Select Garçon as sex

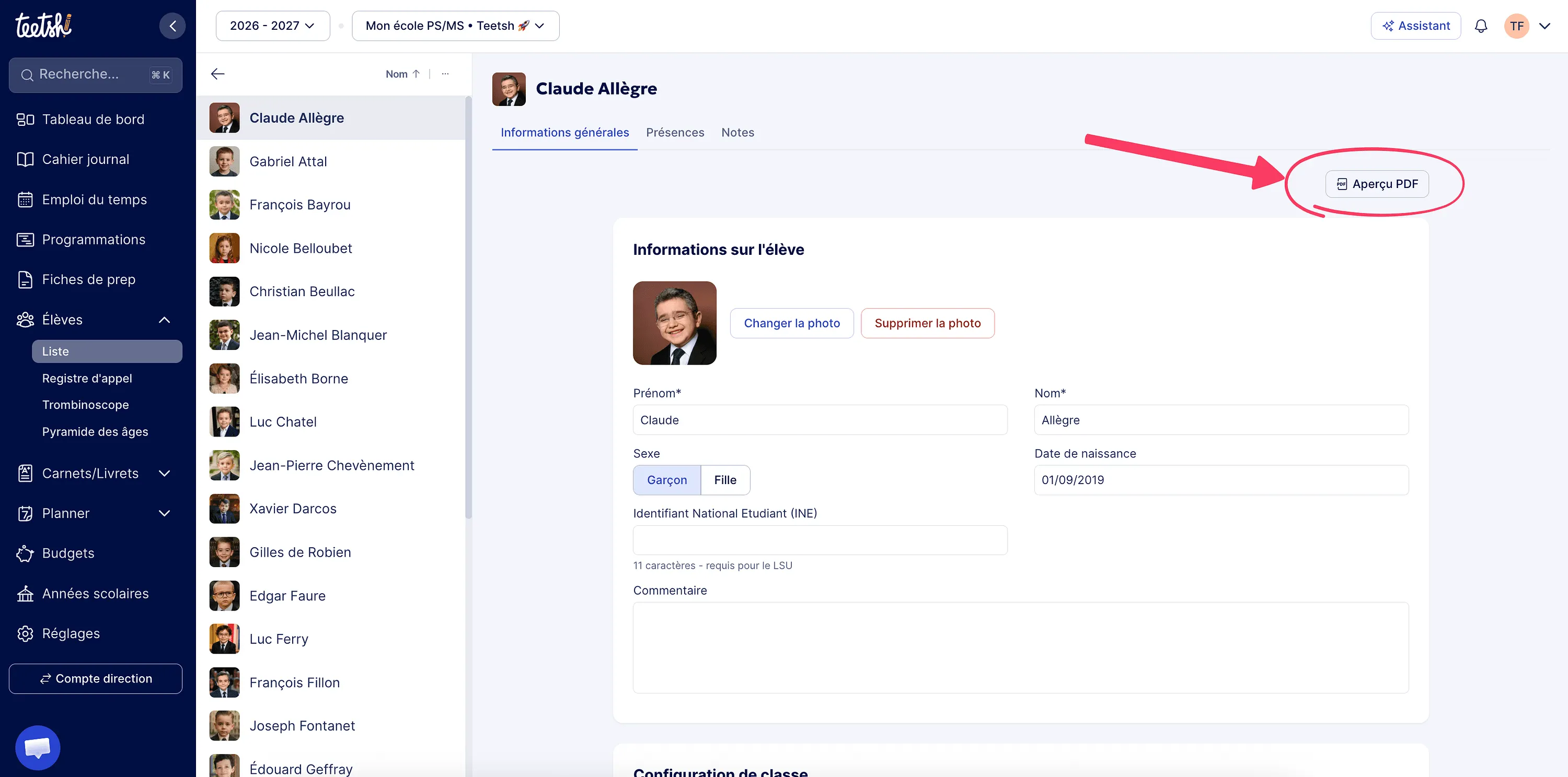[x=666, y=480]
